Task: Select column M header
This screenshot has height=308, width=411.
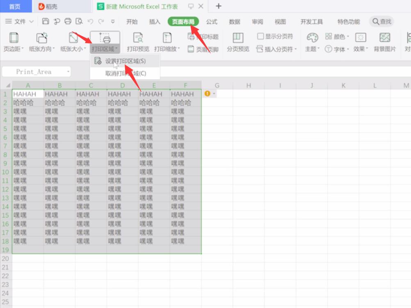Action: click(406, 85)
